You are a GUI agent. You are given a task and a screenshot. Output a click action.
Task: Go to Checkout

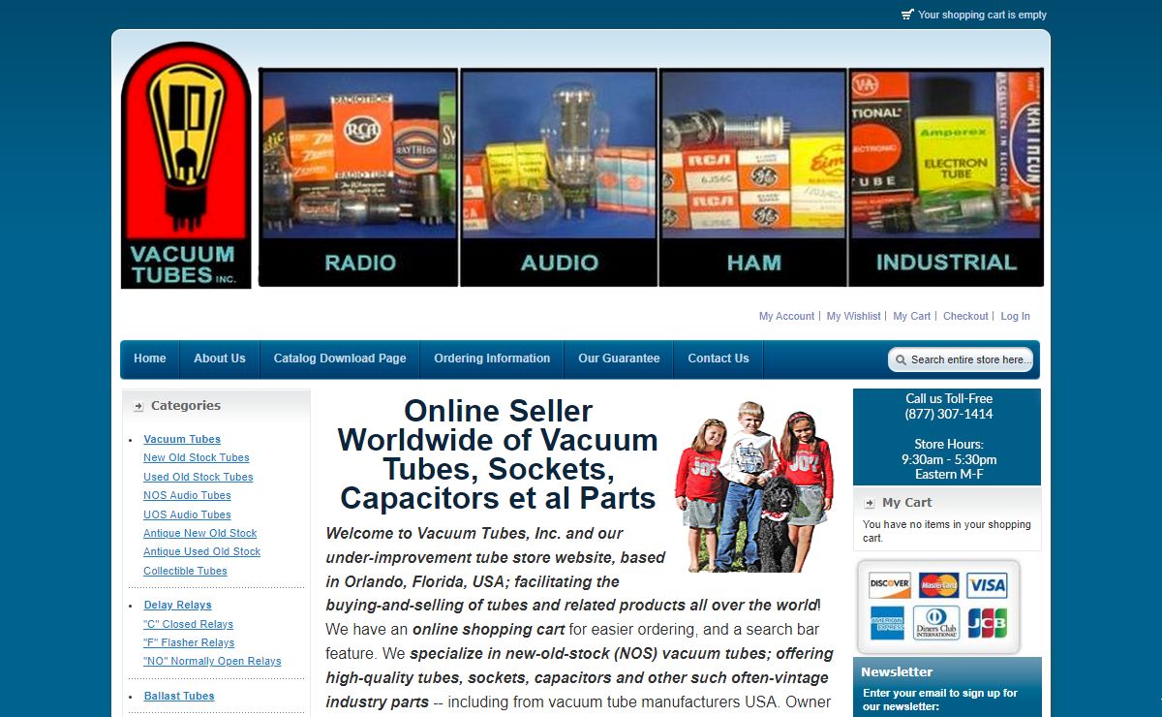(965, 316)
